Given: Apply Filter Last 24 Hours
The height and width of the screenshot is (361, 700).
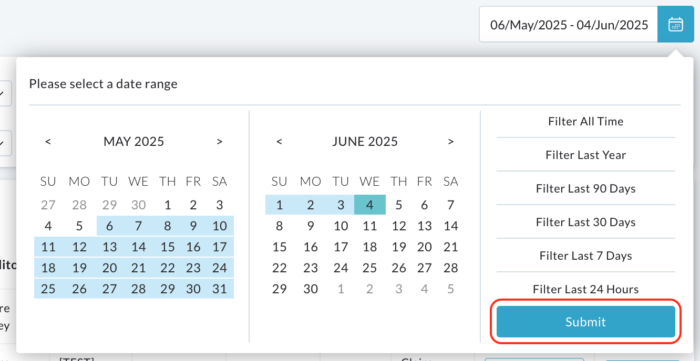Looking at the screenshot, I should click(585, 289).
